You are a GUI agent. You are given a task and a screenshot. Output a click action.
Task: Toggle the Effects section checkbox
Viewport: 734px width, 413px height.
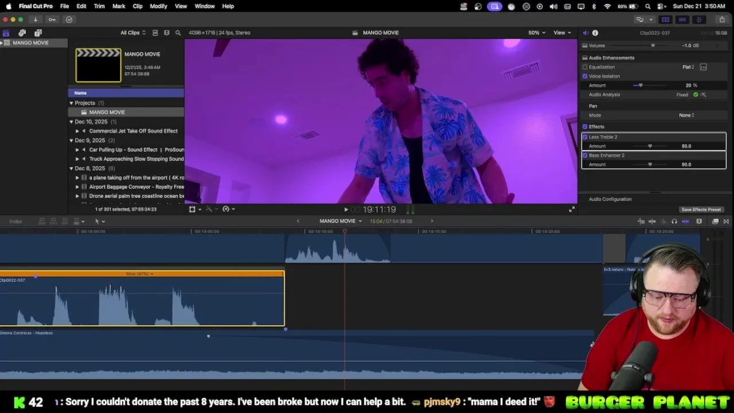click(585, 127)
